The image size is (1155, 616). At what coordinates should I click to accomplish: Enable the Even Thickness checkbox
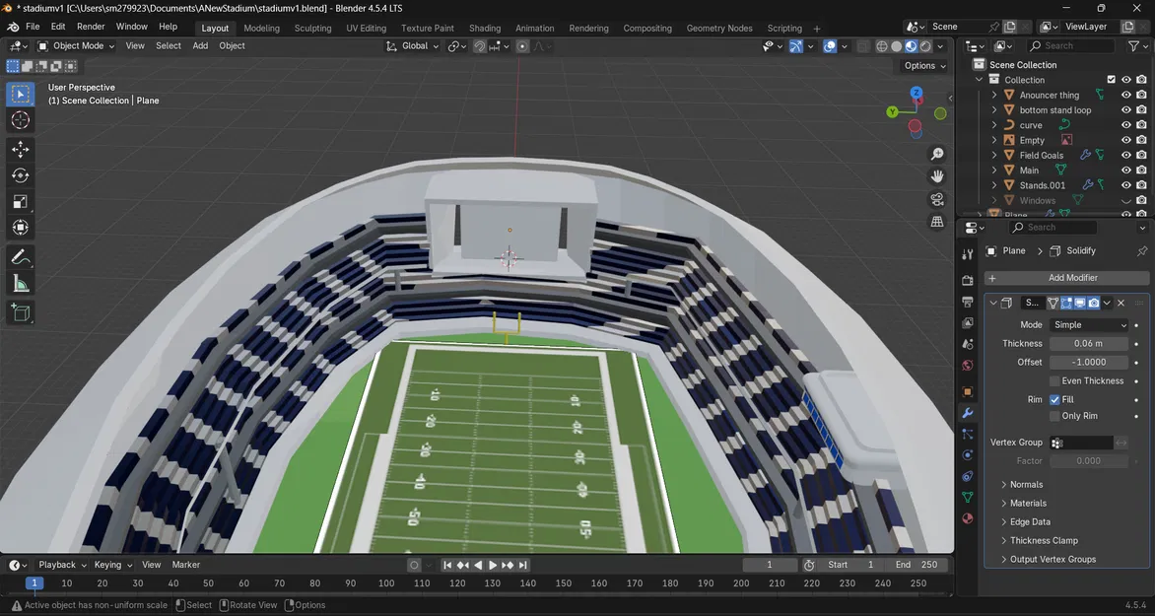pyautogui.click(x=1054, y=381)
